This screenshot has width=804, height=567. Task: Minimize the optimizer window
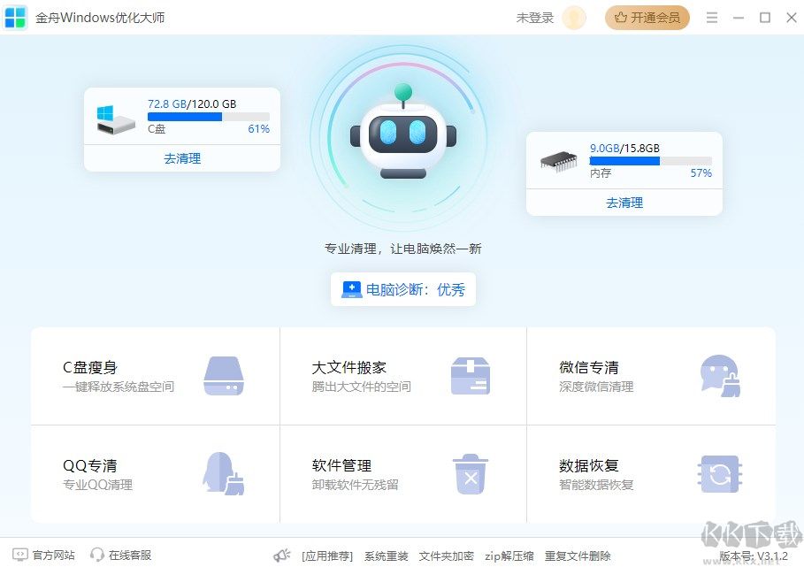click(739, 18)
